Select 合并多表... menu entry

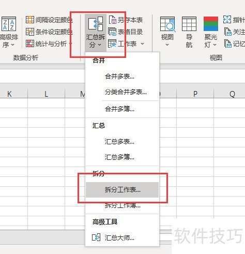pyautogui.click(x=122, y=76)
